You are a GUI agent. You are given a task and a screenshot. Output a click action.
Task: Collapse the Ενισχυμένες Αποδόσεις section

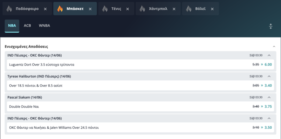pos(274,47)
